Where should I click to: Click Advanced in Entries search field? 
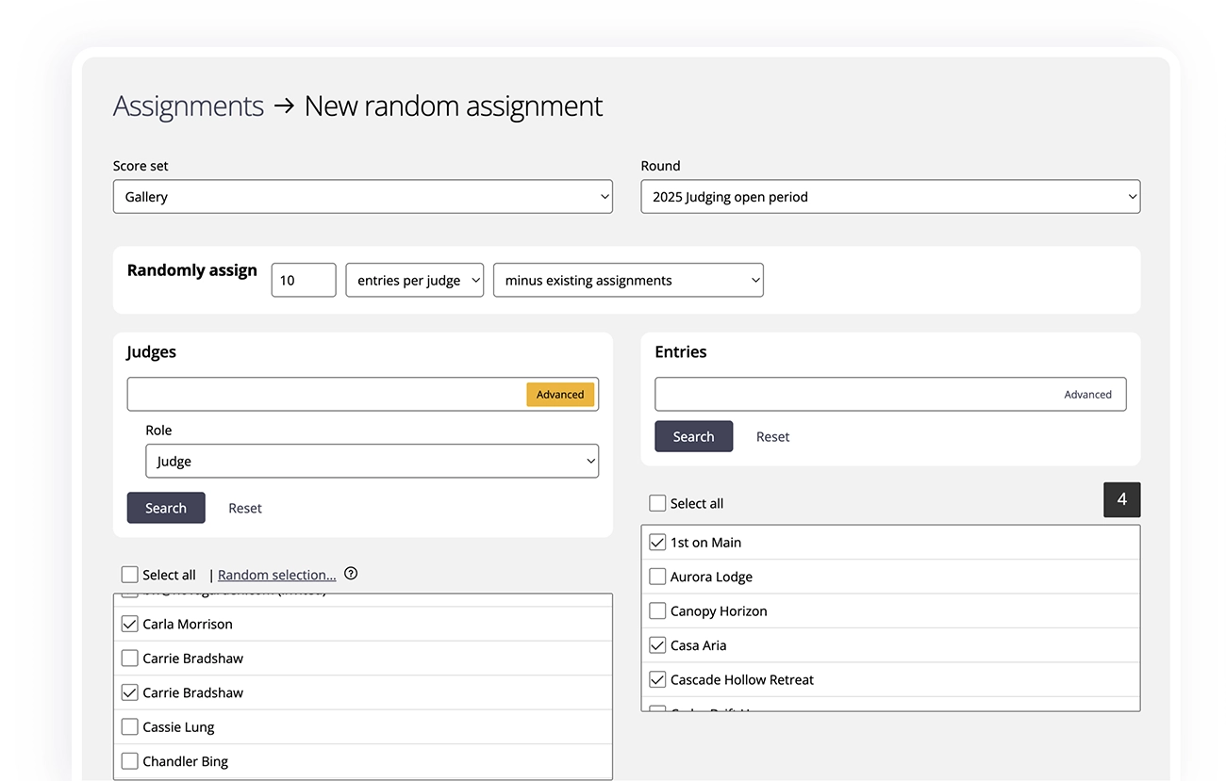[x=1087, y=395]
